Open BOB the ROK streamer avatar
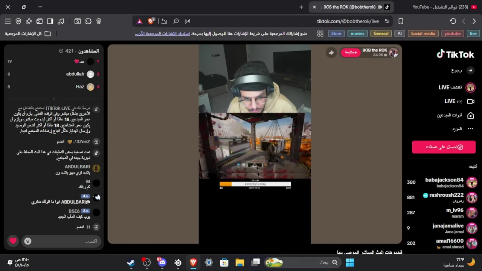Screen dimensions: 482x271 pos(394,53)
